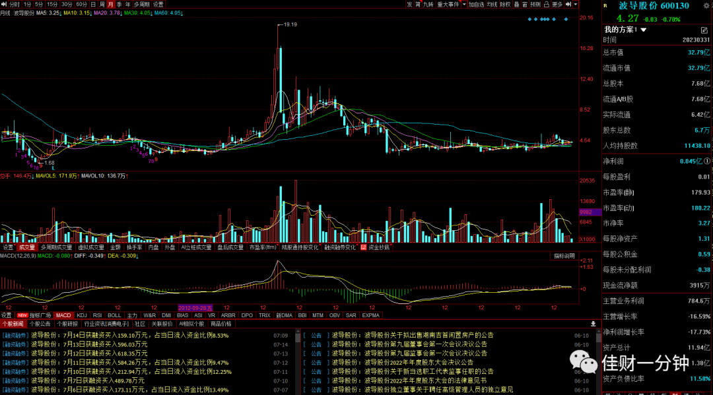Open the 更多 menu in the toolbar
713x395 pixels.
coord(557,4)
